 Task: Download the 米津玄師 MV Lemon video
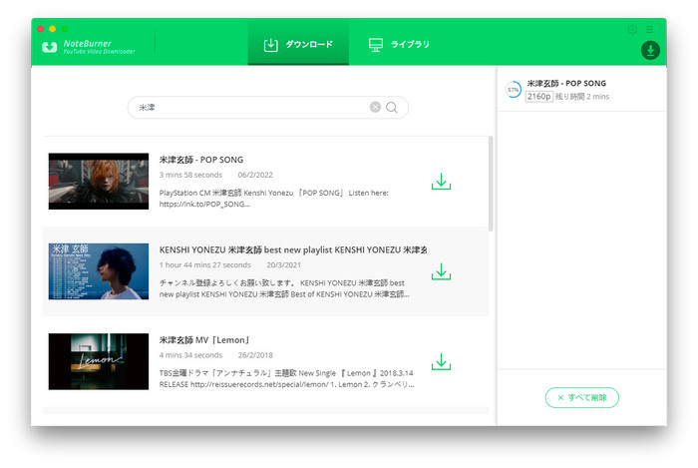point(441,361)
